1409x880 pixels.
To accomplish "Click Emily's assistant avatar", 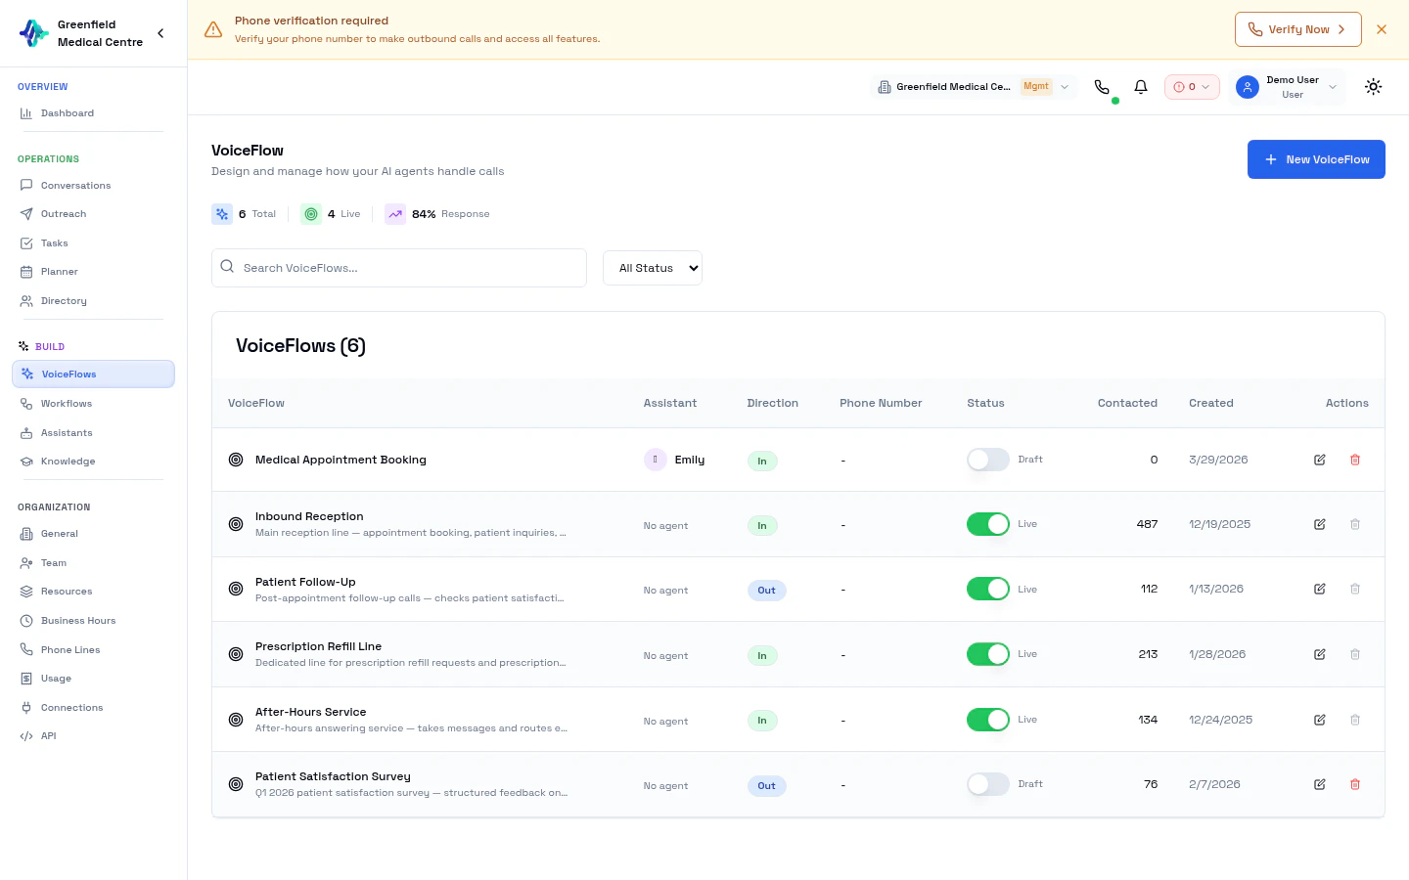I will [x=656, y=460].
